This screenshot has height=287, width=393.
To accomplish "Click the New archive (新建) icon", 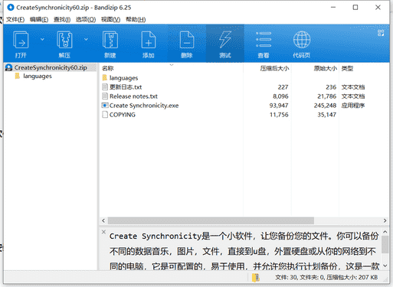I will [x=110, y=40].
